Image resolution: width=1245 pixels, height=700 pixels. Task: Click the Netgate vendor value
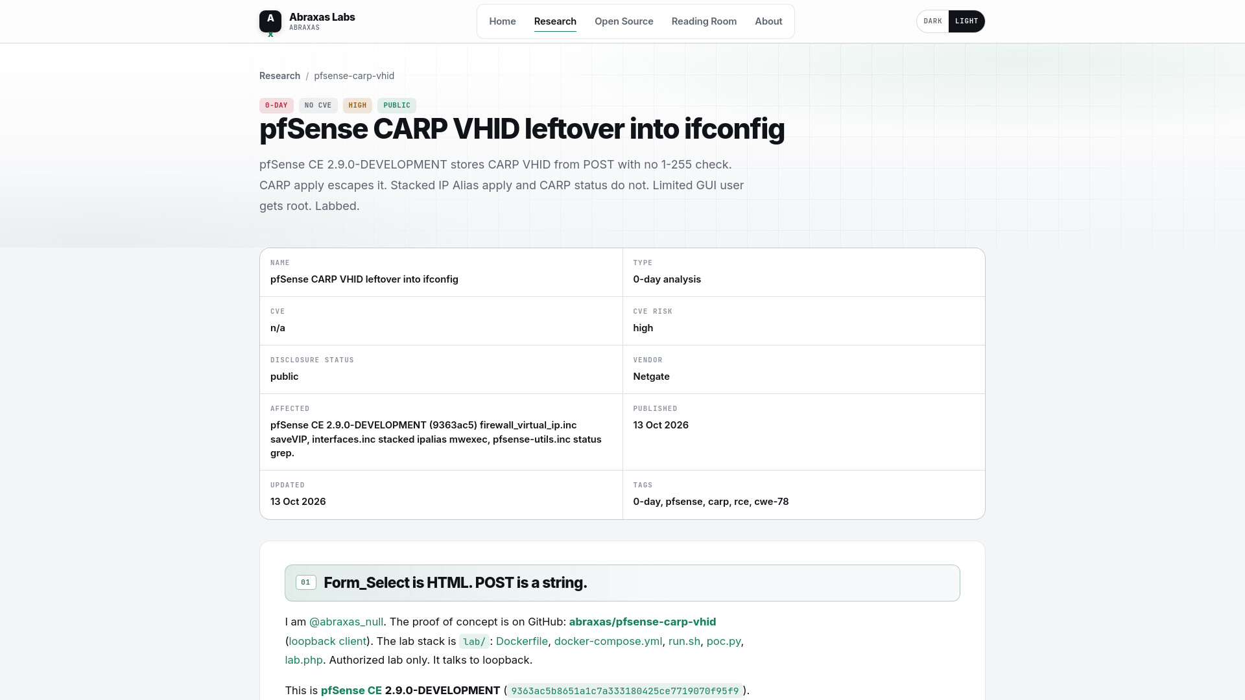click(651, 377)
